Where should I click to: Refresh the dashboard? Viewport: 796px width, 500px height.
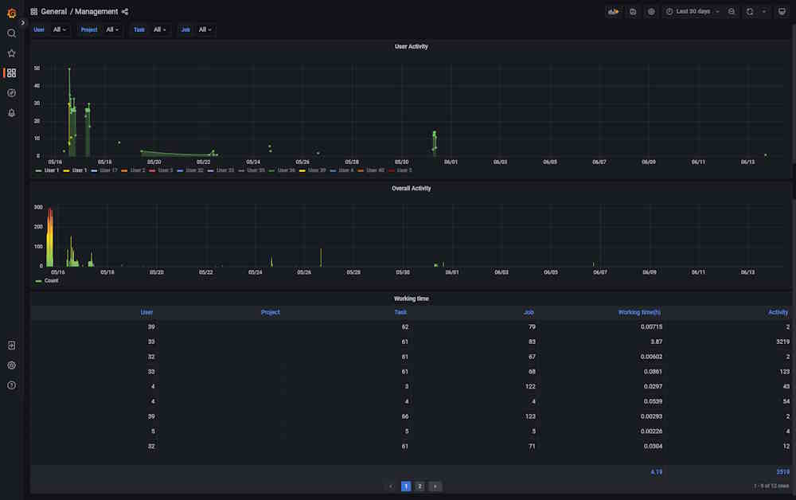749,11
